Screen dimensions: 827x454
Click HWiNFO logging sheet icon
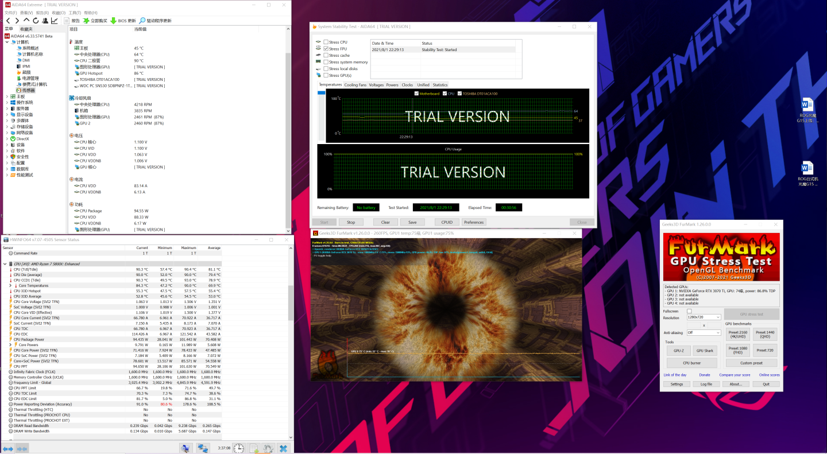[x=254, y=448]
